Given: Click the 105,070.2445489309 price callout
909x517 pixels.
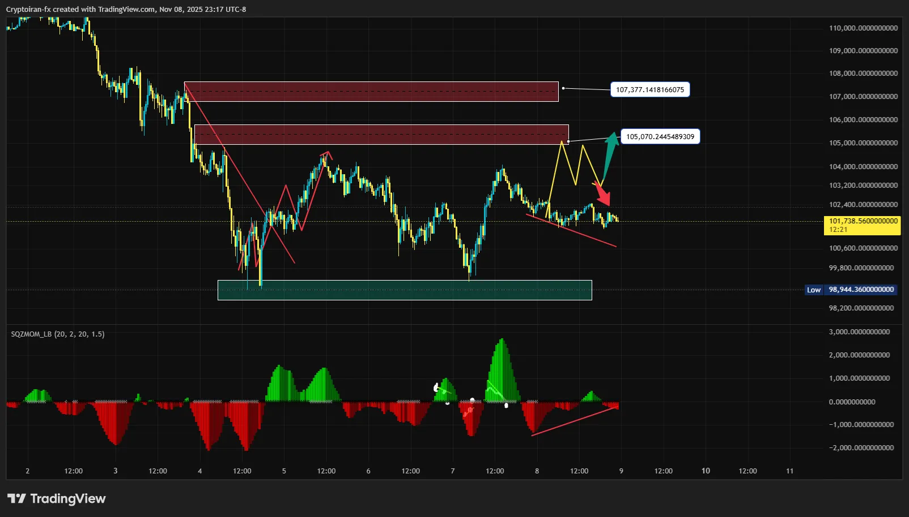Looking at the screenshot, I should click(660, 137).
